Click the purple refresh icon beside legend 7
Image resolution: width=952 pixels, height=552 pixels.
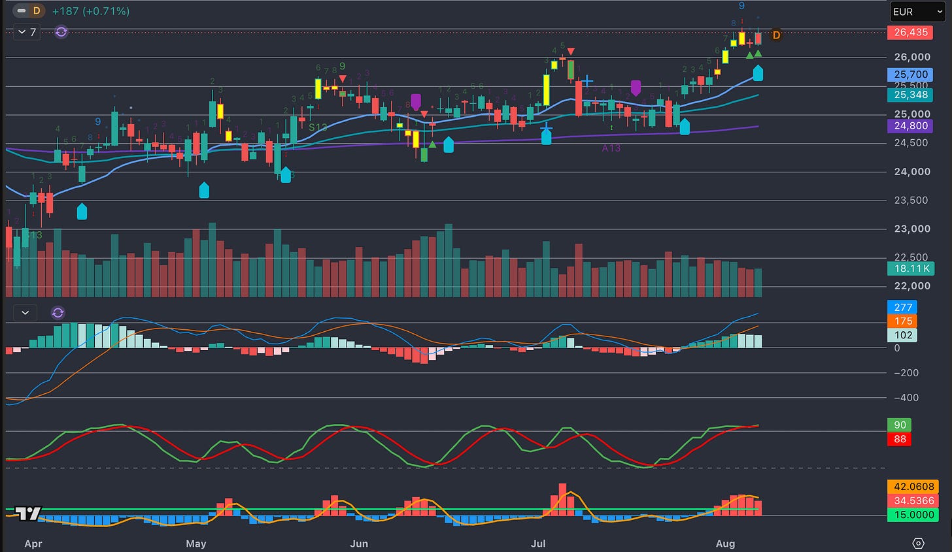[61, 32]
